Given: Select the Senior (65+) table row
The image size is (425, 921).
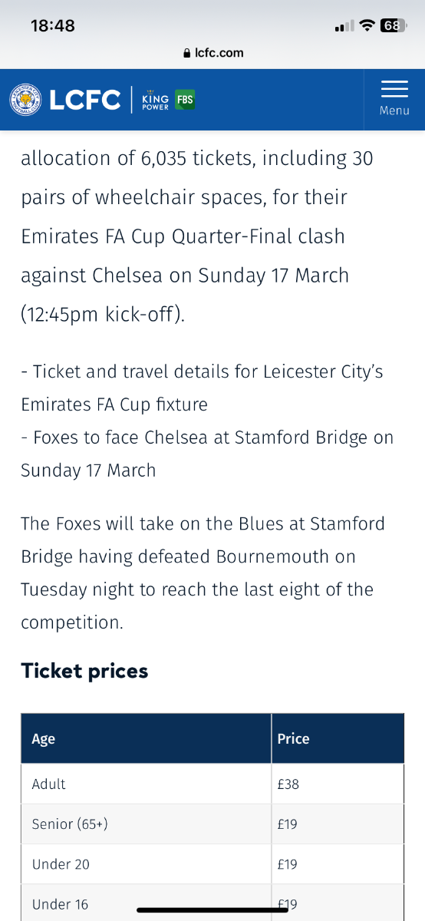Looking at the screenshot, I should (x=212, y=824).
